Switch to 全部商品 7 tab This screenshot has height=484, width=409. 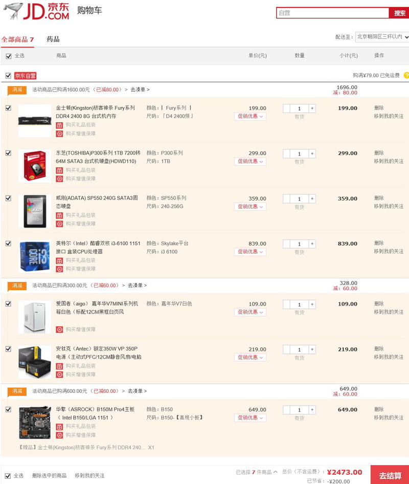click(x=17, y=39)
